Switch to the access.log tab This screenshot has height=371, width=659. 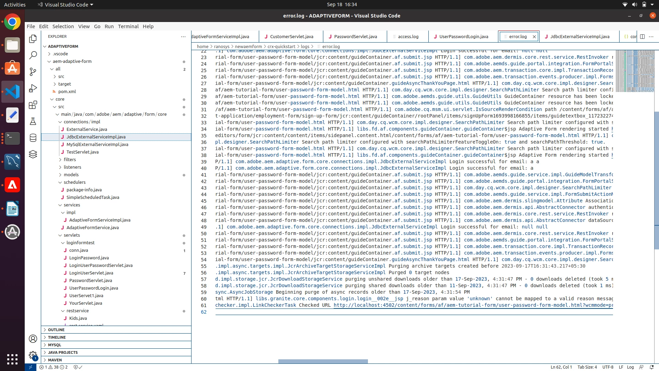(x=408, y=36)
